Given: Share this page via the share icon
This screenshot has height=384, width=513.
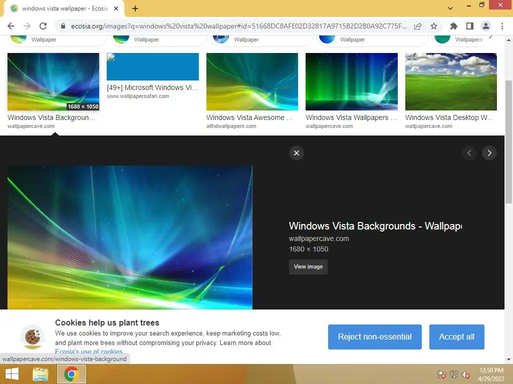Looking at the screenshot, I should point(418,26).
